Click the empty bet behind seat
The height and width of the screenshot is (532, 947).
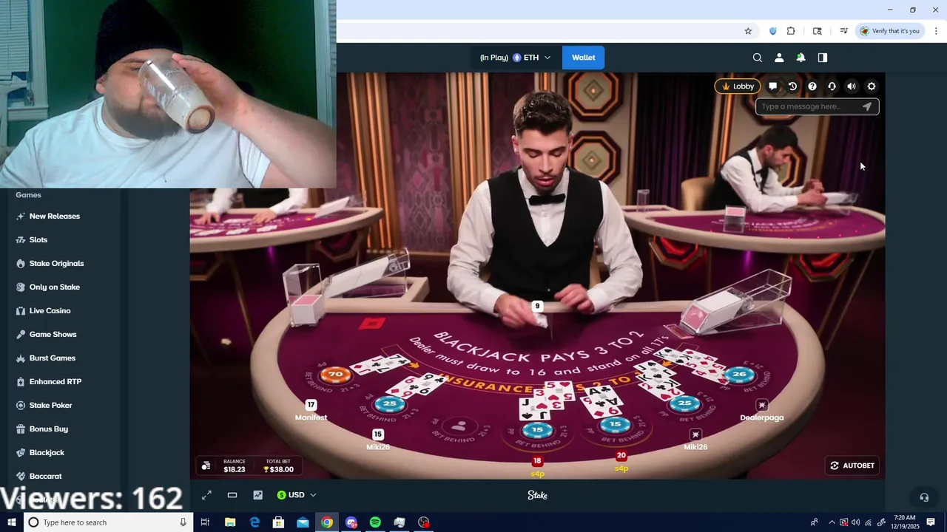459,426
